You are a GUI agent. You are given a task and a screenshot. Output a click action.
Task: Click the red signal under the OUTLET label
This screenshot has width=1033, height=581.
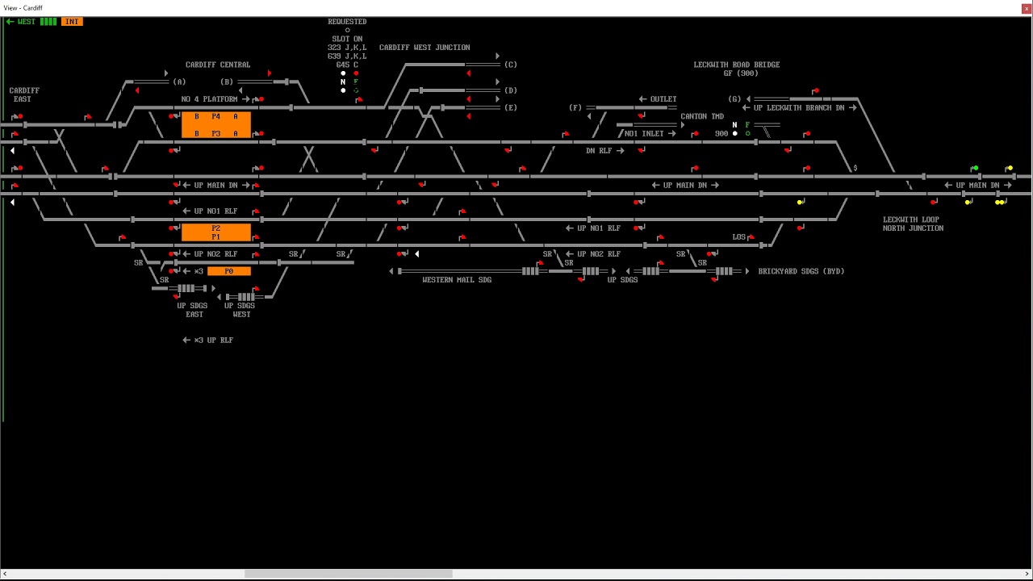[642, 116]
